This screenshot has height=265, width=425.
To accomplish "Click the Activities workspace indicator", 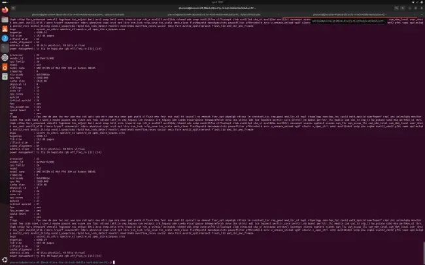I will click(5, 2).
